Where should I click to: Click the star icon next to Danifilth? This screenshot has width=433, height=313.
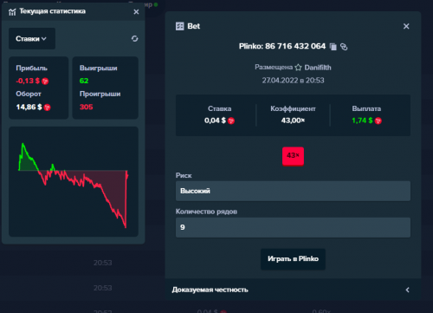point(298,68)
